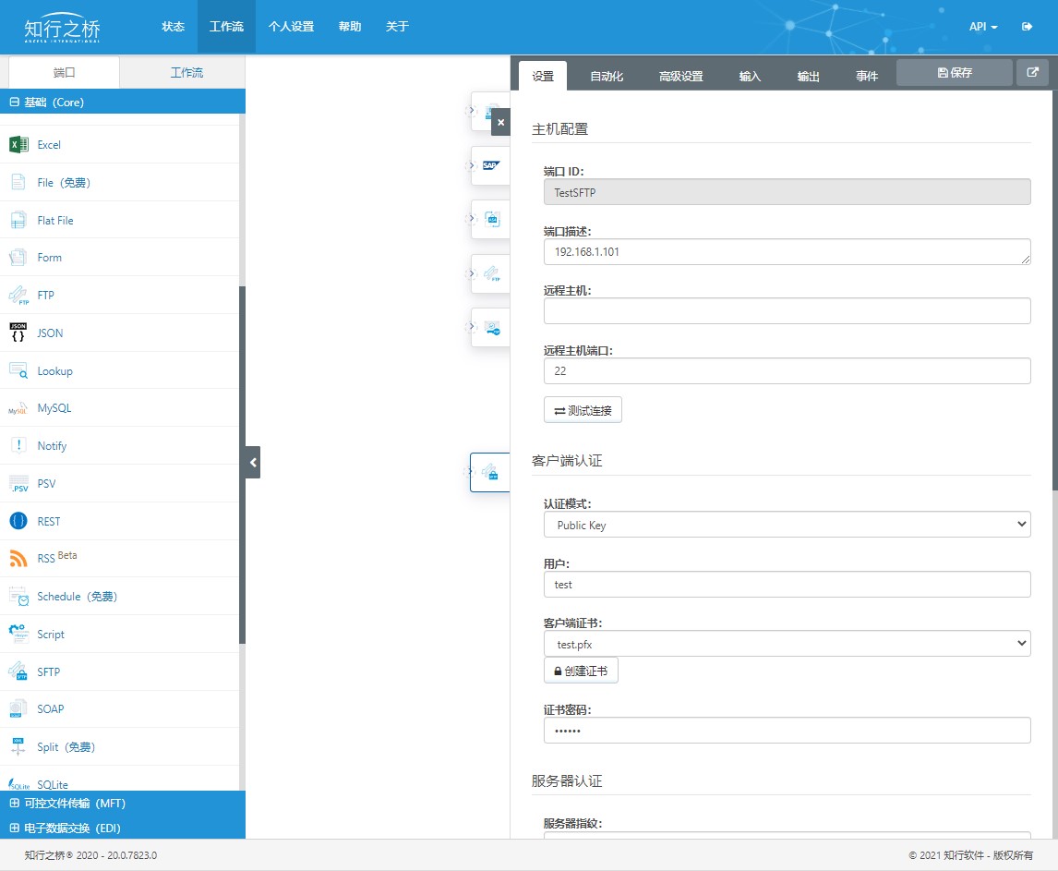Viewport: 1058px width, 871px height.
Task: Click the 远程主机 input field
Action: (787, 310)
